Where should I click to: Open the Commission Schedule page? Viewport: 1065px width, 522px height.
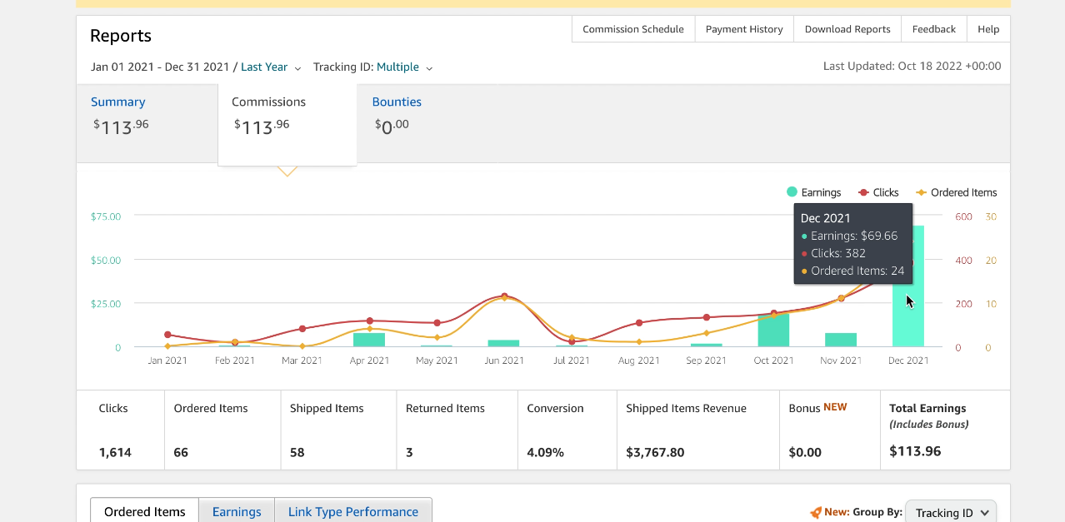633,28
